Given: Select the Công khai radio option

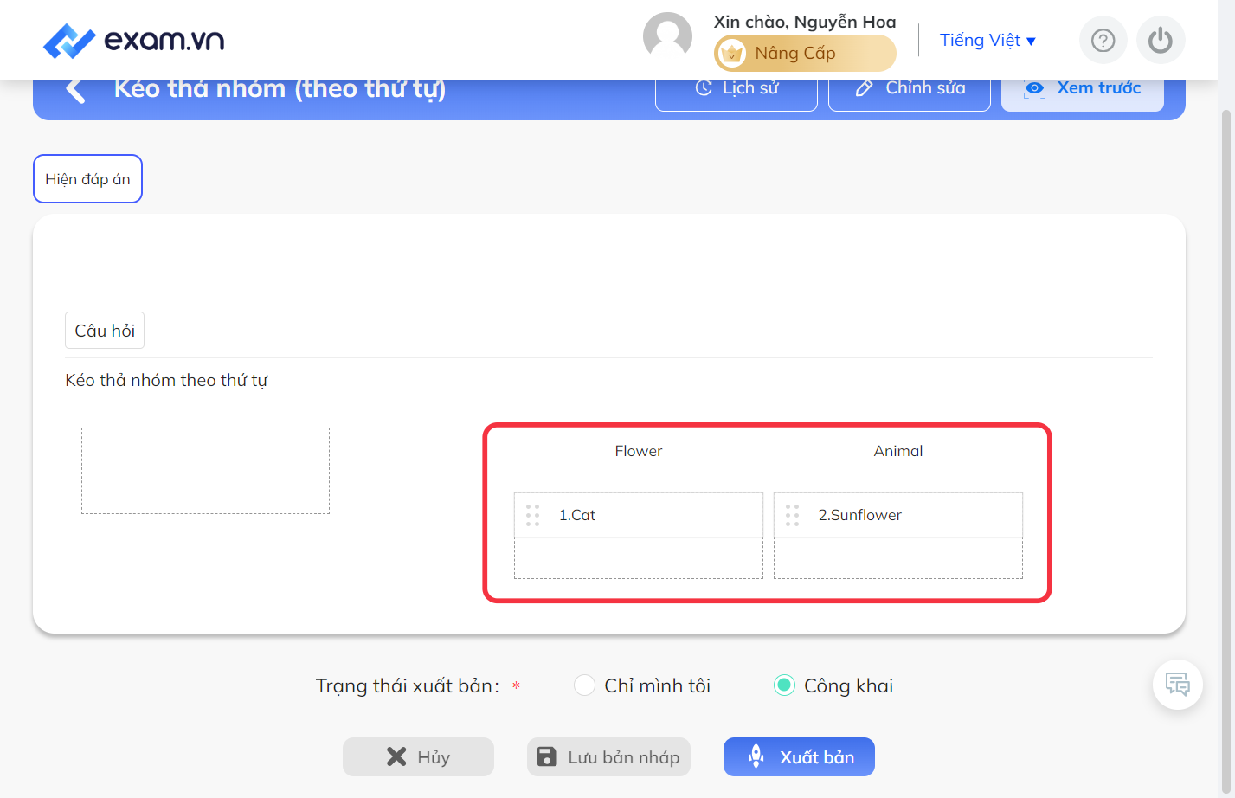Looking at the screenshot, I should coord(784,685).
